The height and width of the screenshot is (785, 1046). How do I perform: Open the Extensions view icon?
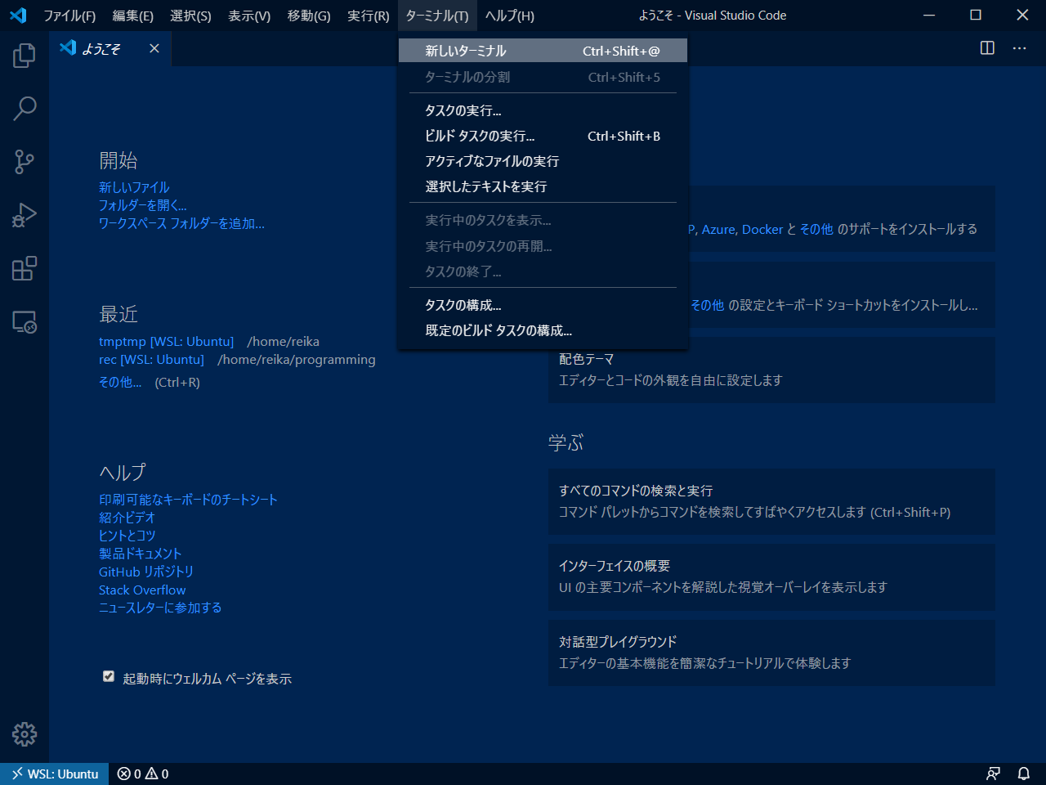pyautogui.click(x=25, y=268)
